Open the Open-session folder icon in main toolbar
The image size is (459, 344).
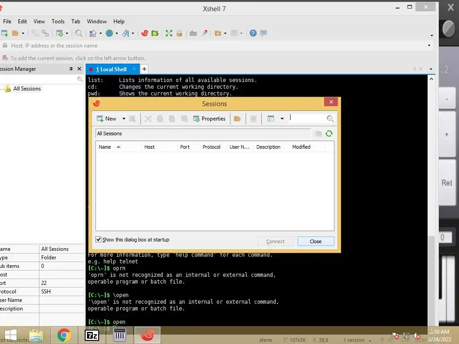15,33
